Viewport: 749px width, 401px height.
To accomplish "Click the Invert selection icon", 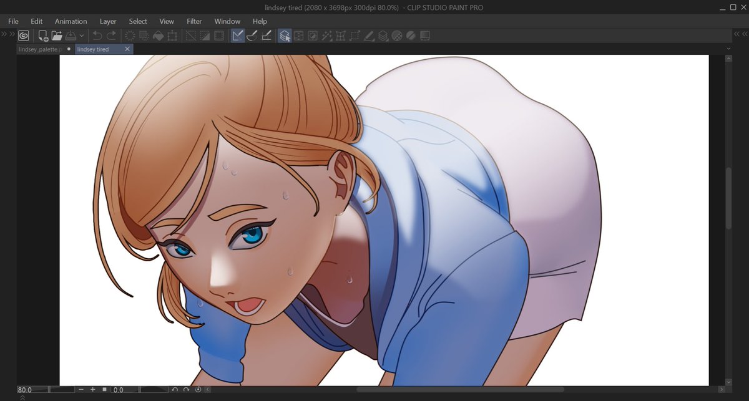I will click(x=204, y=36).
